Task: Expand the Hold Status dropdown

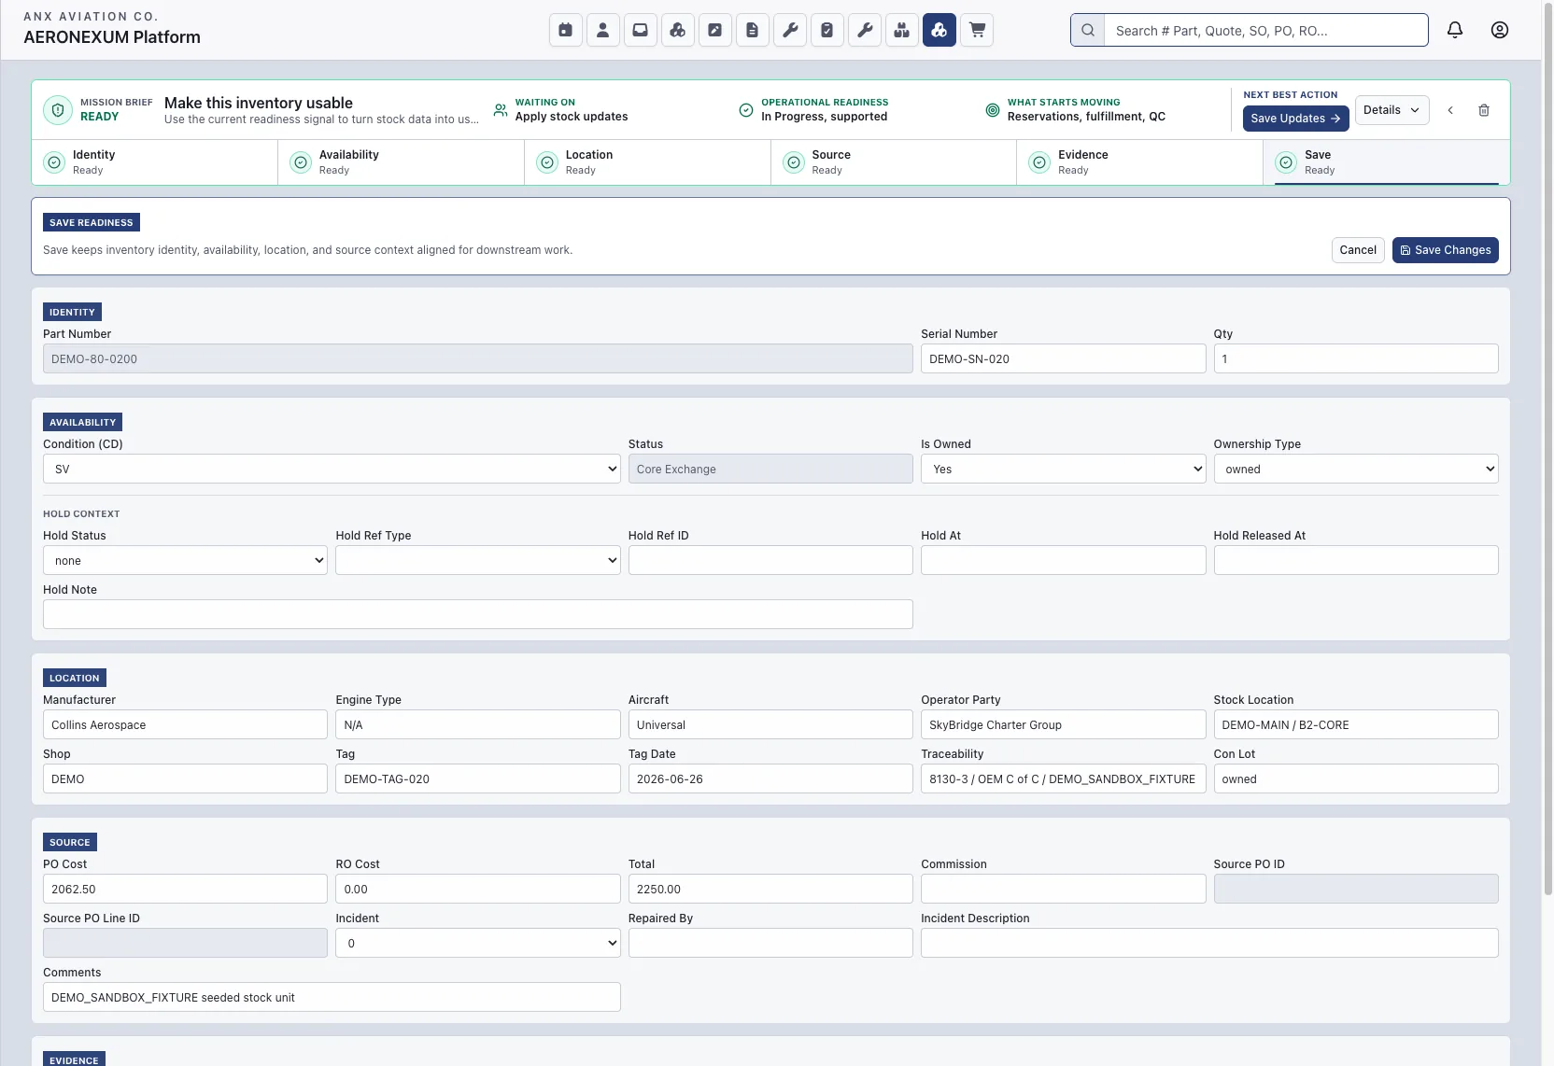Action: (185, 560)
